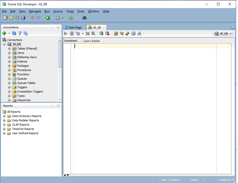Collapse the XE_DB connection node
This screenshot has height=183, width=238.
[4, 44]
